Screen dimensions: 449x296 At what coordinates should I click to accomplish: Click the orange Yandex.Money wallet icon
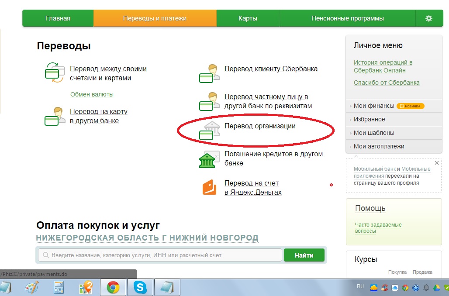coord(209,187)
